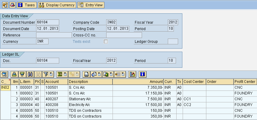257x120 pixels.
Task: Open the Choose Layout dropdown arrow
Action: [123, 74]
